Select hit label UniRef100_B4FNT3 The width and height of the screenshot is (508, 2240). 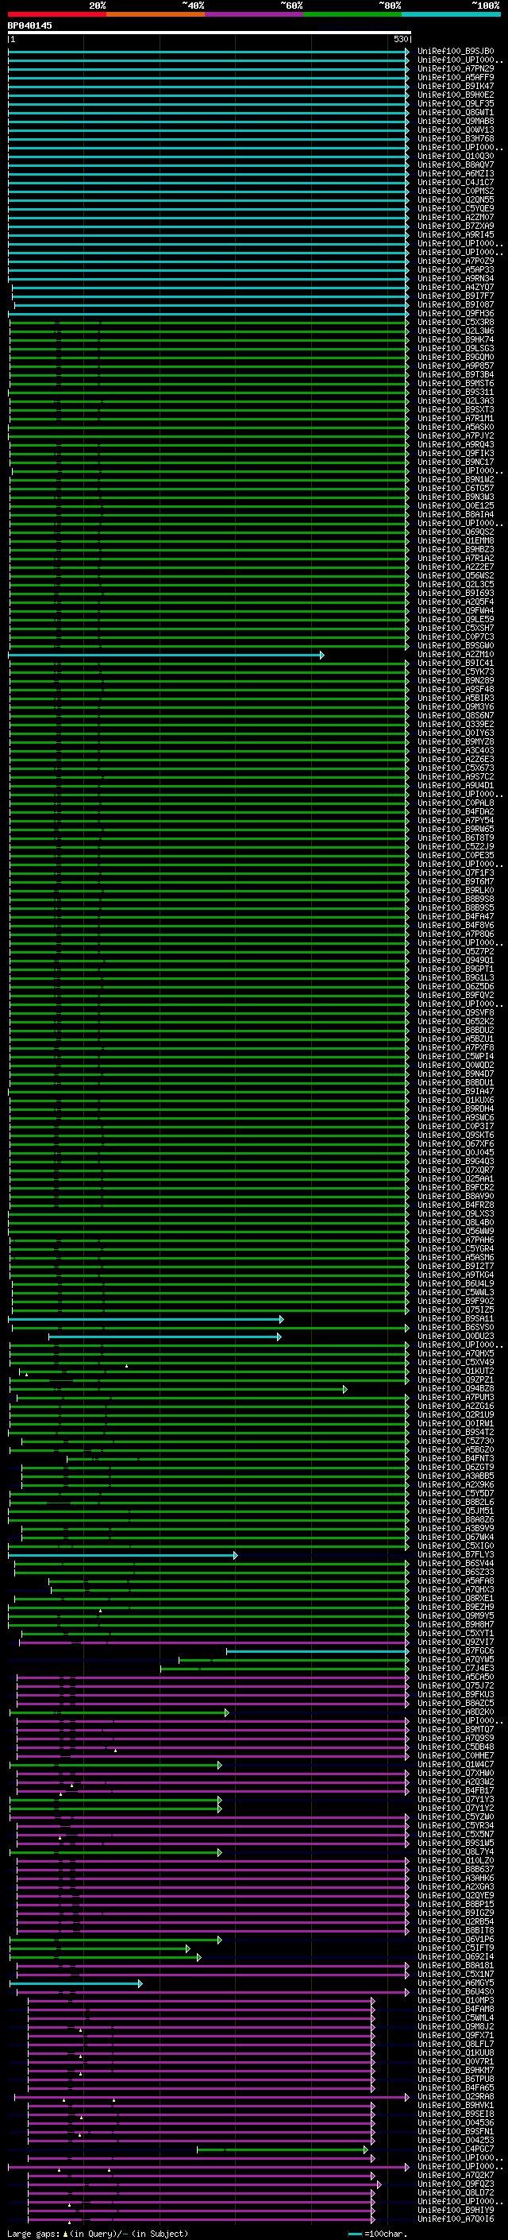coord(456,1459)
